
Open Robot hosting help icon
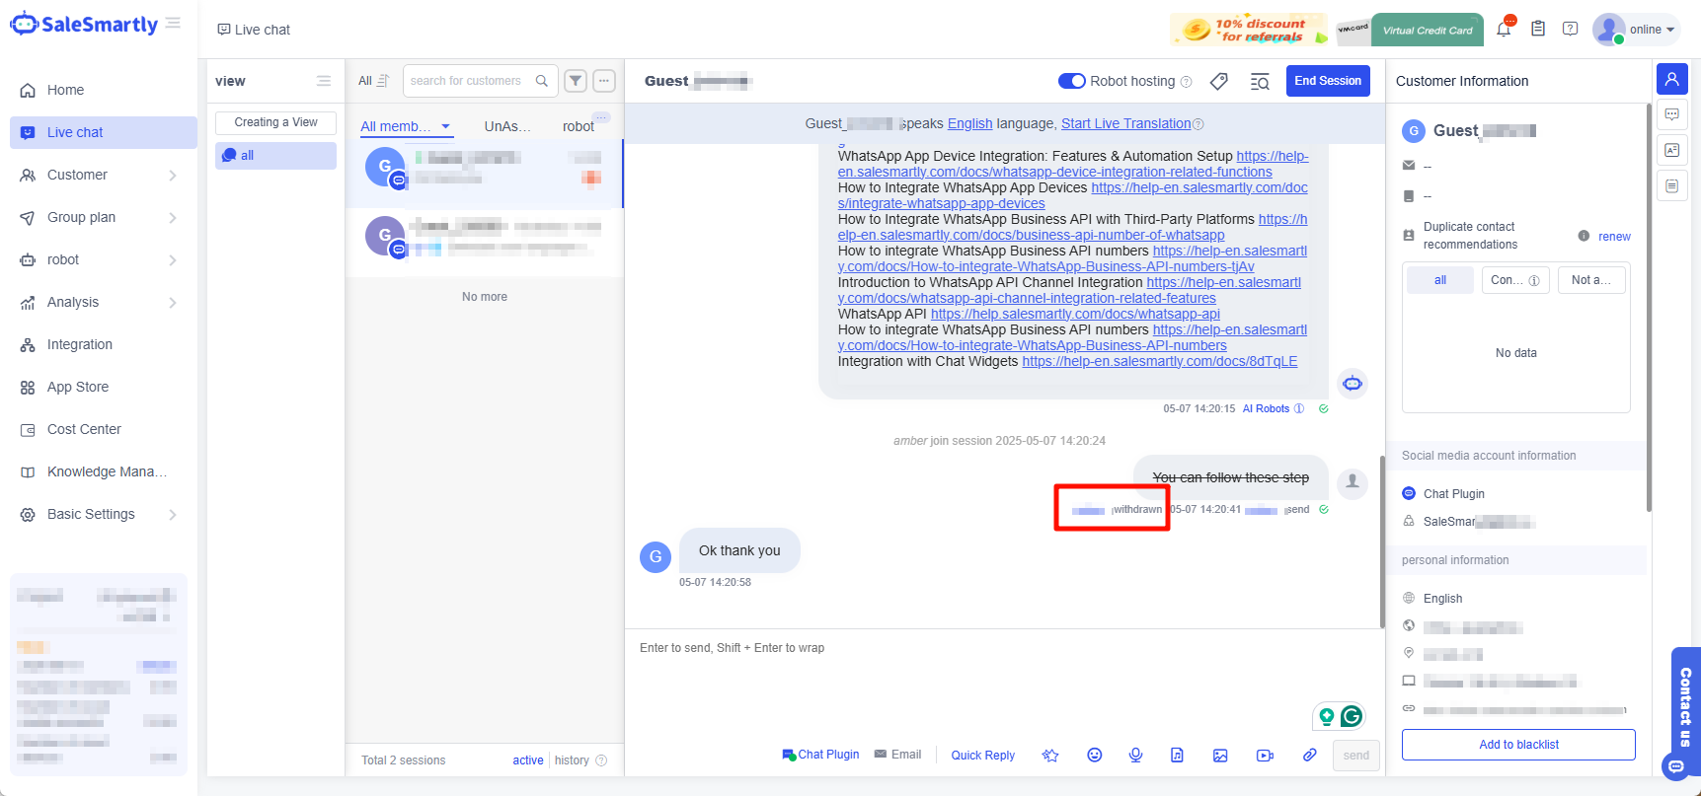pos(1187,82)
